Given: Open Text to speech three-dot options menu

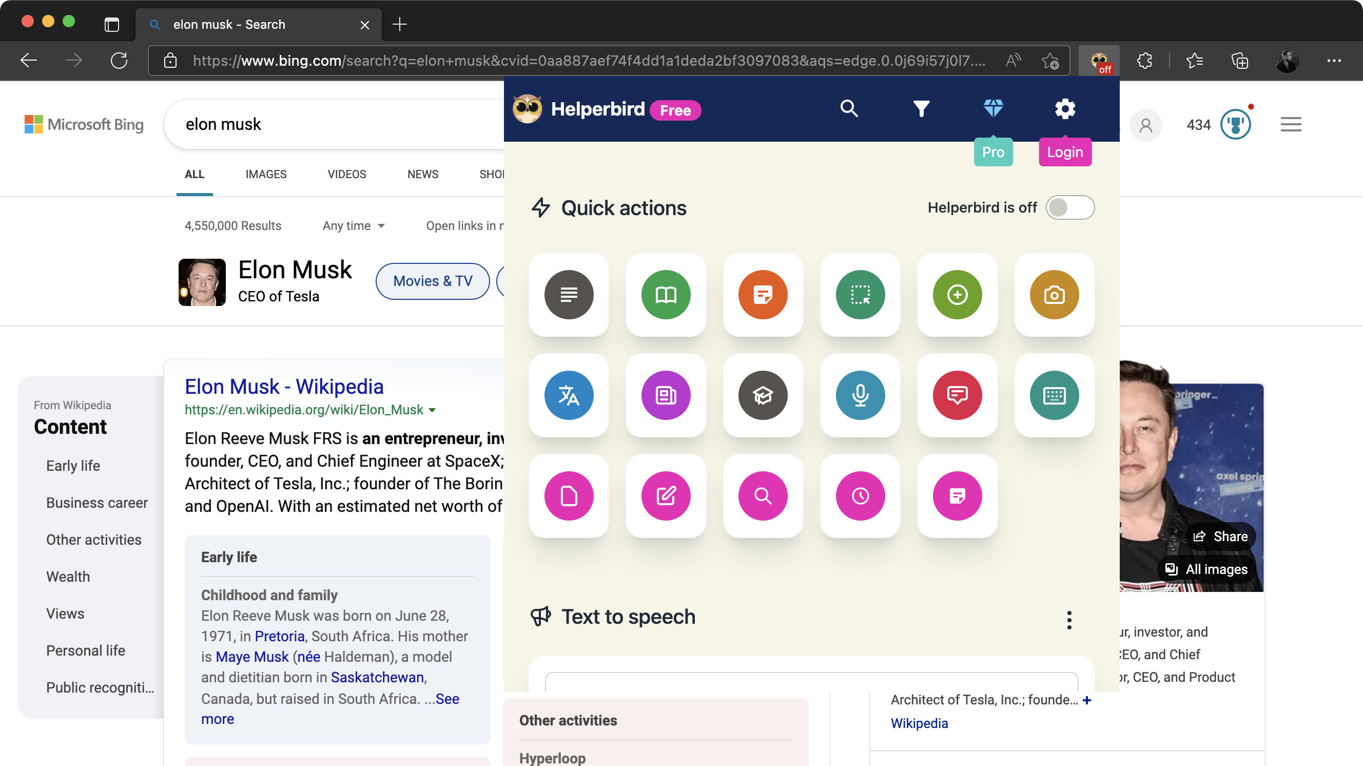Looking at the screenshot, I should (x=1069, y=620).
